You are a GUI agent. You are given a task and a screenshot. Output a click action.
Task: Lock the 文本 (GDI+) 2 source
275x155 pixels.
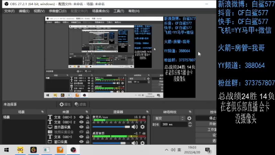coord(88,122)
